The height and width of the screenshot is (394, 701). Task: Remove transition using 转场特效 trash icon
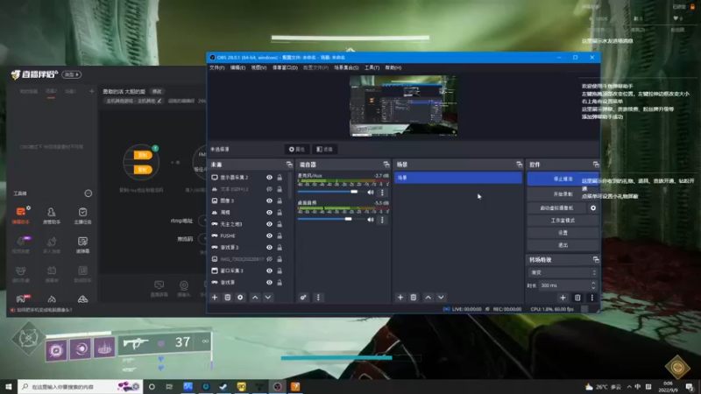(x=577, y=298)
